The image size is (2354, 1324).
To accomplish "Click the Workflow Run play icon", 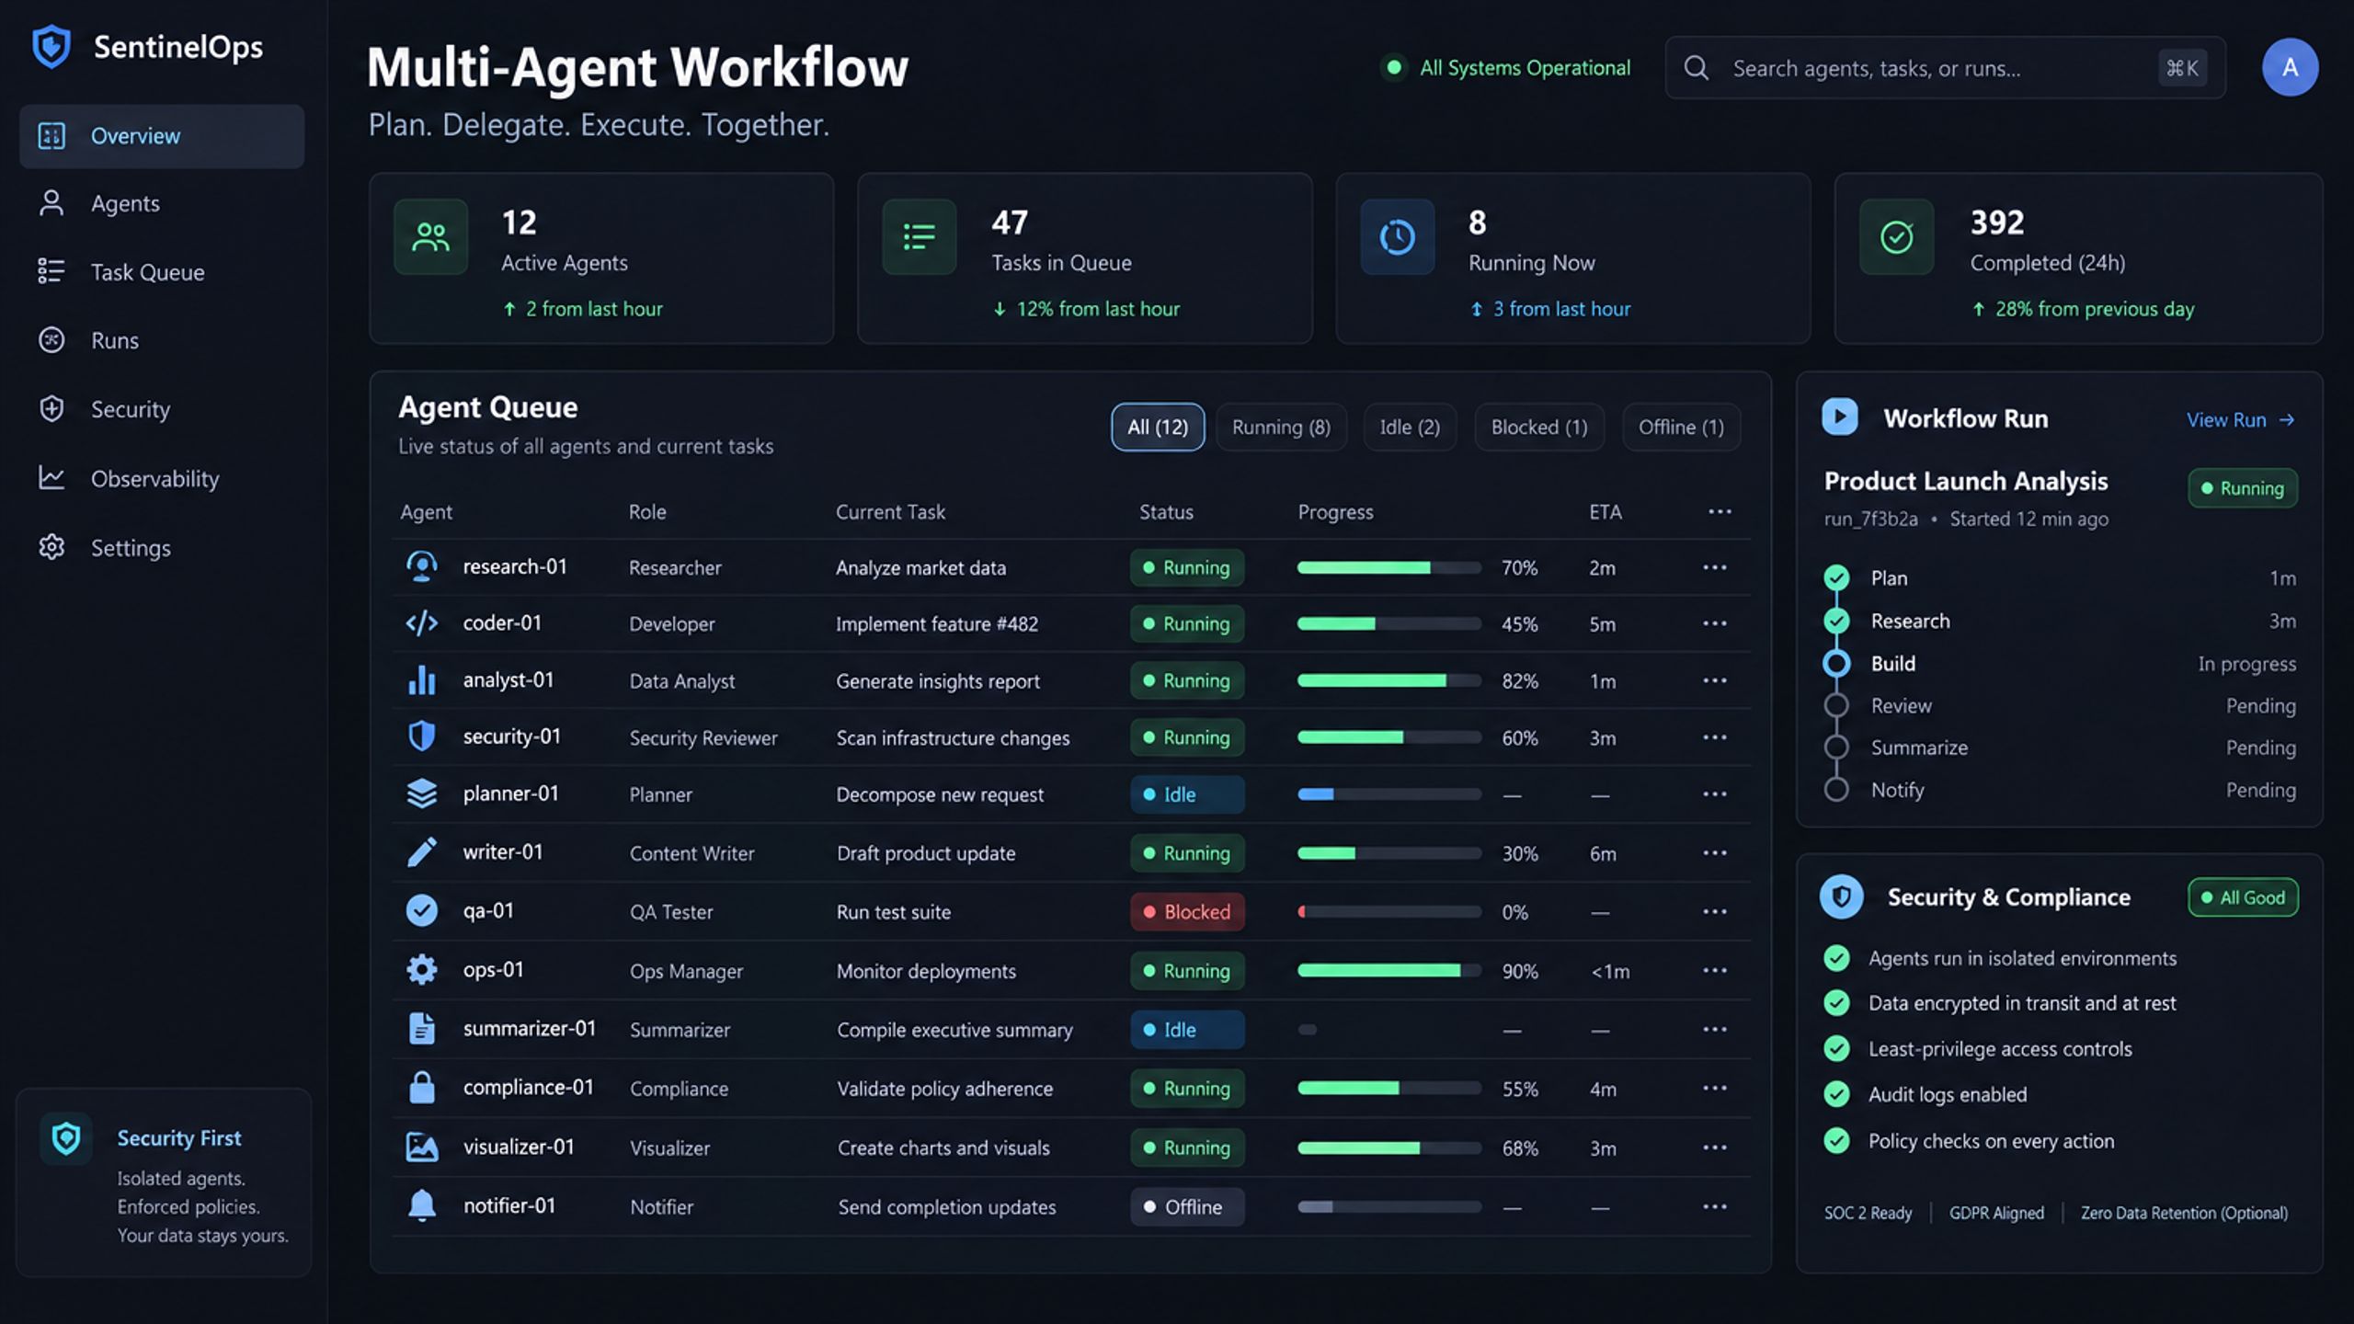I will (x=1839, y=417).
